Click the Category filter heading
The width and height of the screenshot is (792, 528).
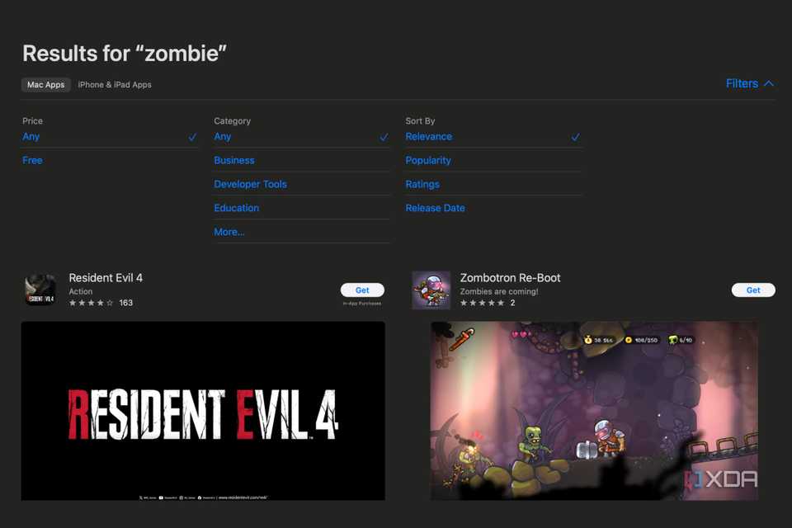pos(233,120)
